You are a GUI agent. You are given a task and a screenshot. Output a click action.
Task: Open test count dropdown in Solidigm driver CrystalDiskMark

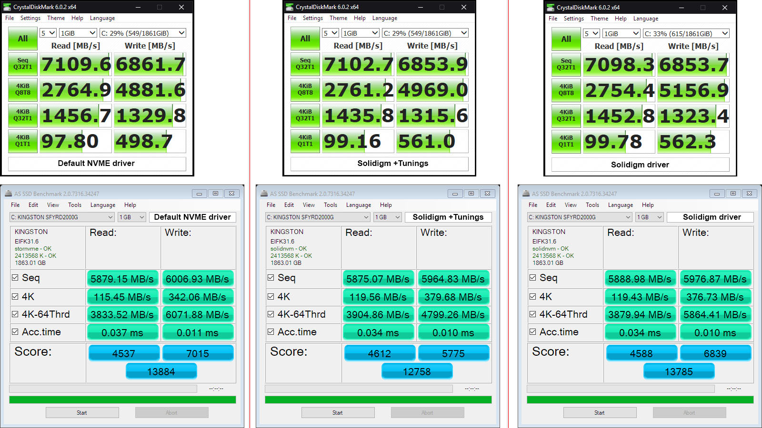591,33
